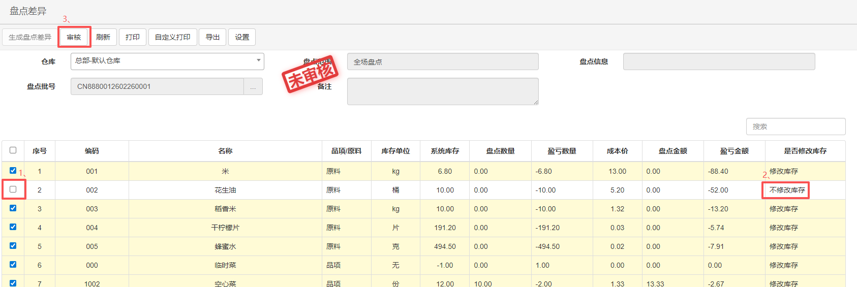Screen dimensions: 857x287
Task: Check the checkbox for row 002 花生油
Action: coord(13,189)
